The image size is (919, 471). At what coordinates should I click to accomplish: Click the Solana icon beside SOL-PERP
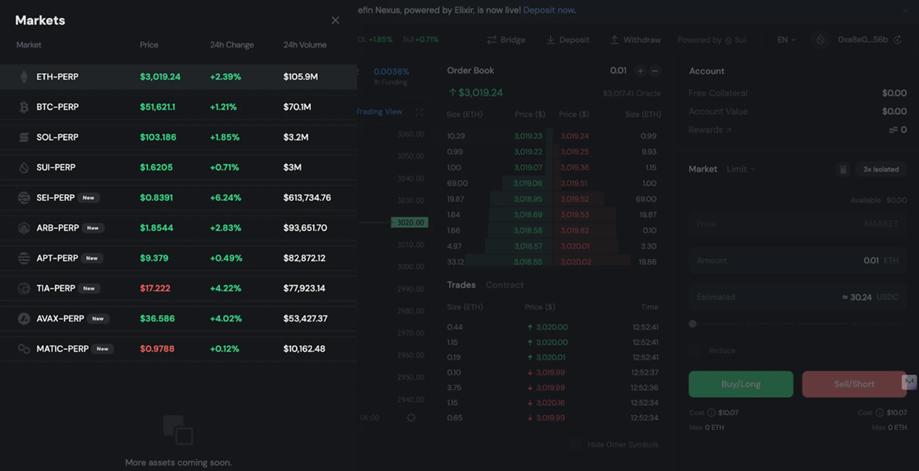[x=23, y=137]
